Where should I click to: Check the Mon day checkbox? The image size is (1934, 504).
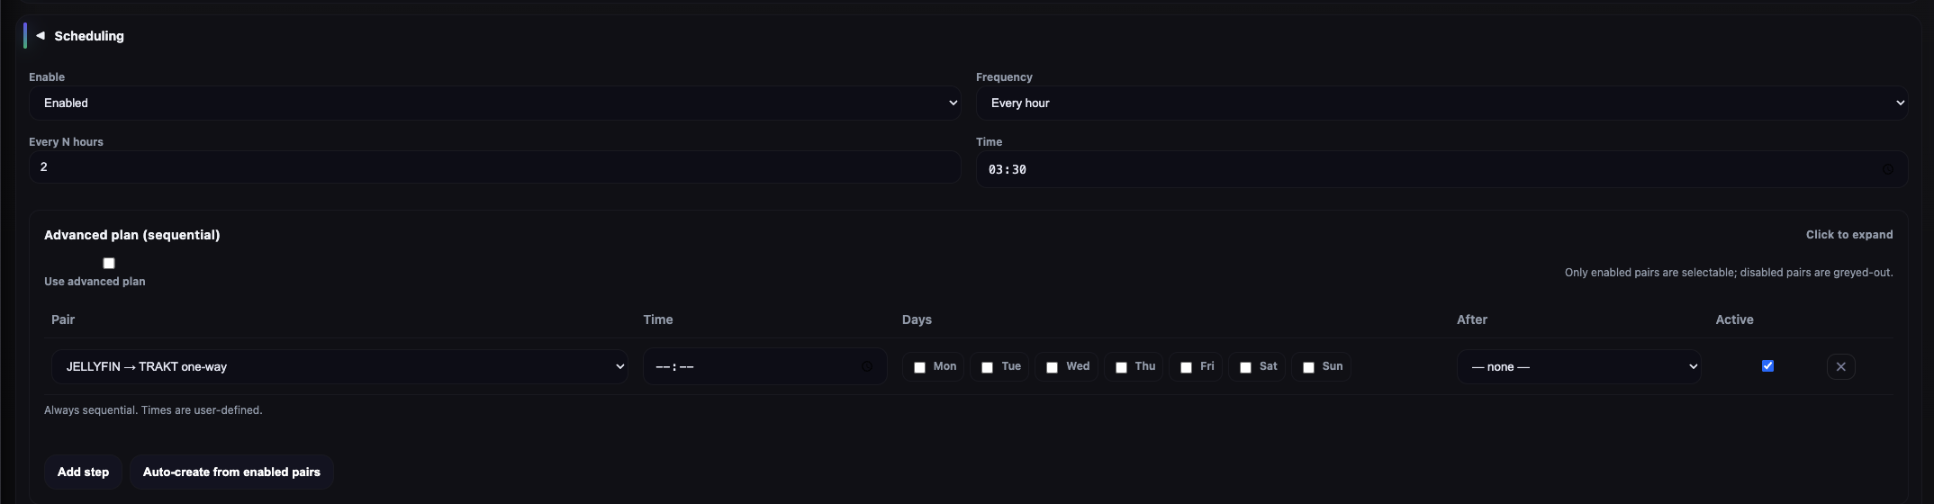pos(919,367)
